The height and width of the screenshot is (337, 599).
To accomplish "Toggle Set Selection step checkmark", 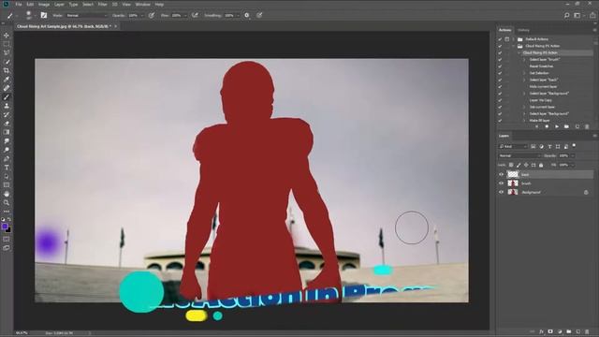I will pyautogui.click(x=500, y=73).
